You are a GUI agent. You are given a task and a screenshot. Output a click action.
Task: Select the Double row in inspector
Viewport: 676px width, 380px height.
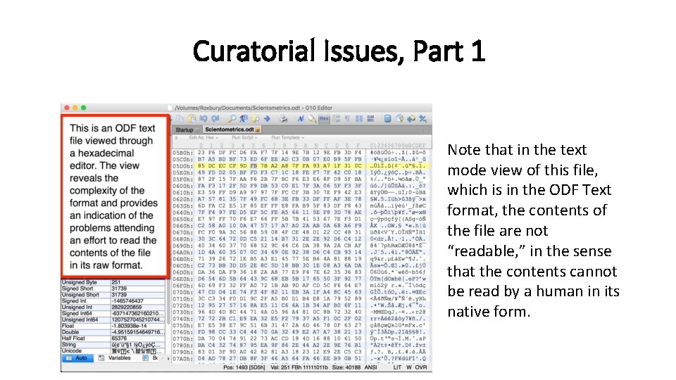113,332
